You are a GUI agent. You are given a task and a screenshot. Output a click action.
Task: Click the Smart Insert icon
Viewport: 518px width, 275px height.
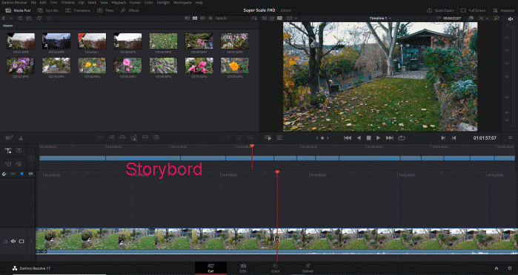click(x=99, y=137)
